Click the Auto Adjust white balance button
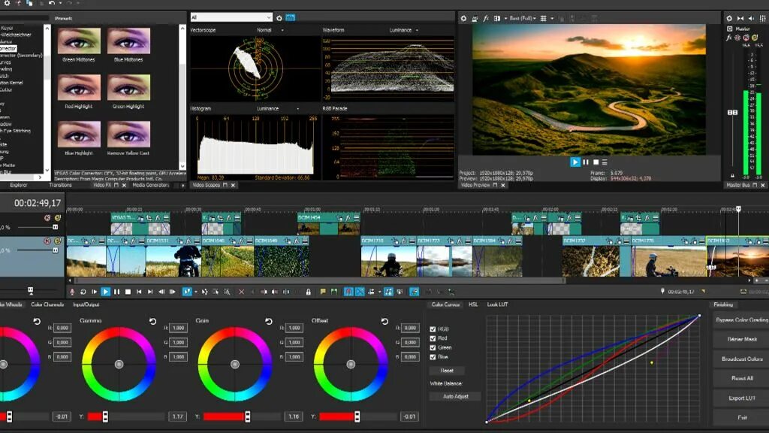 [455, 396]
